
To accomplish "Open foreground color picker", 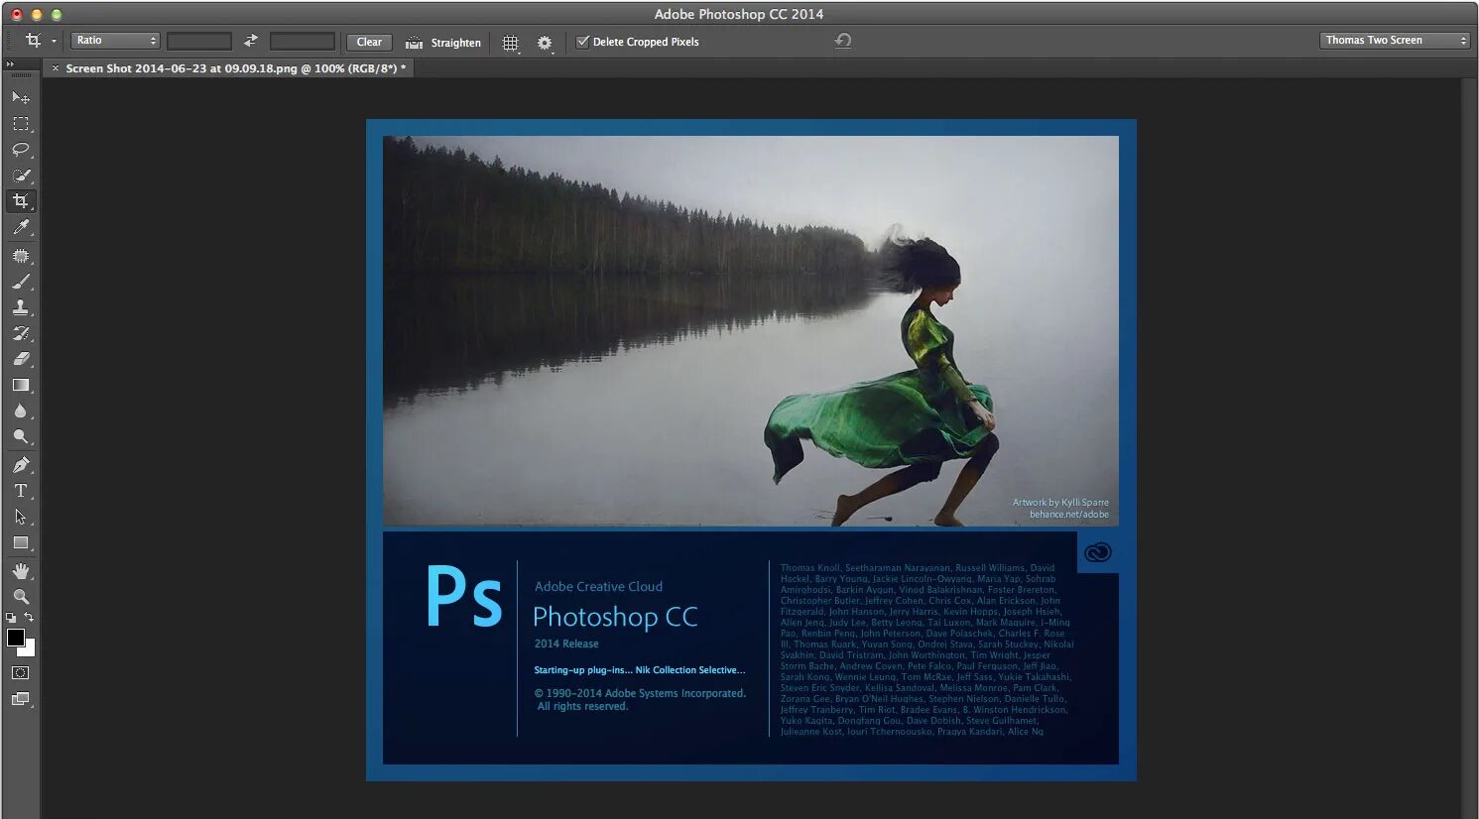I will (15, 638).
